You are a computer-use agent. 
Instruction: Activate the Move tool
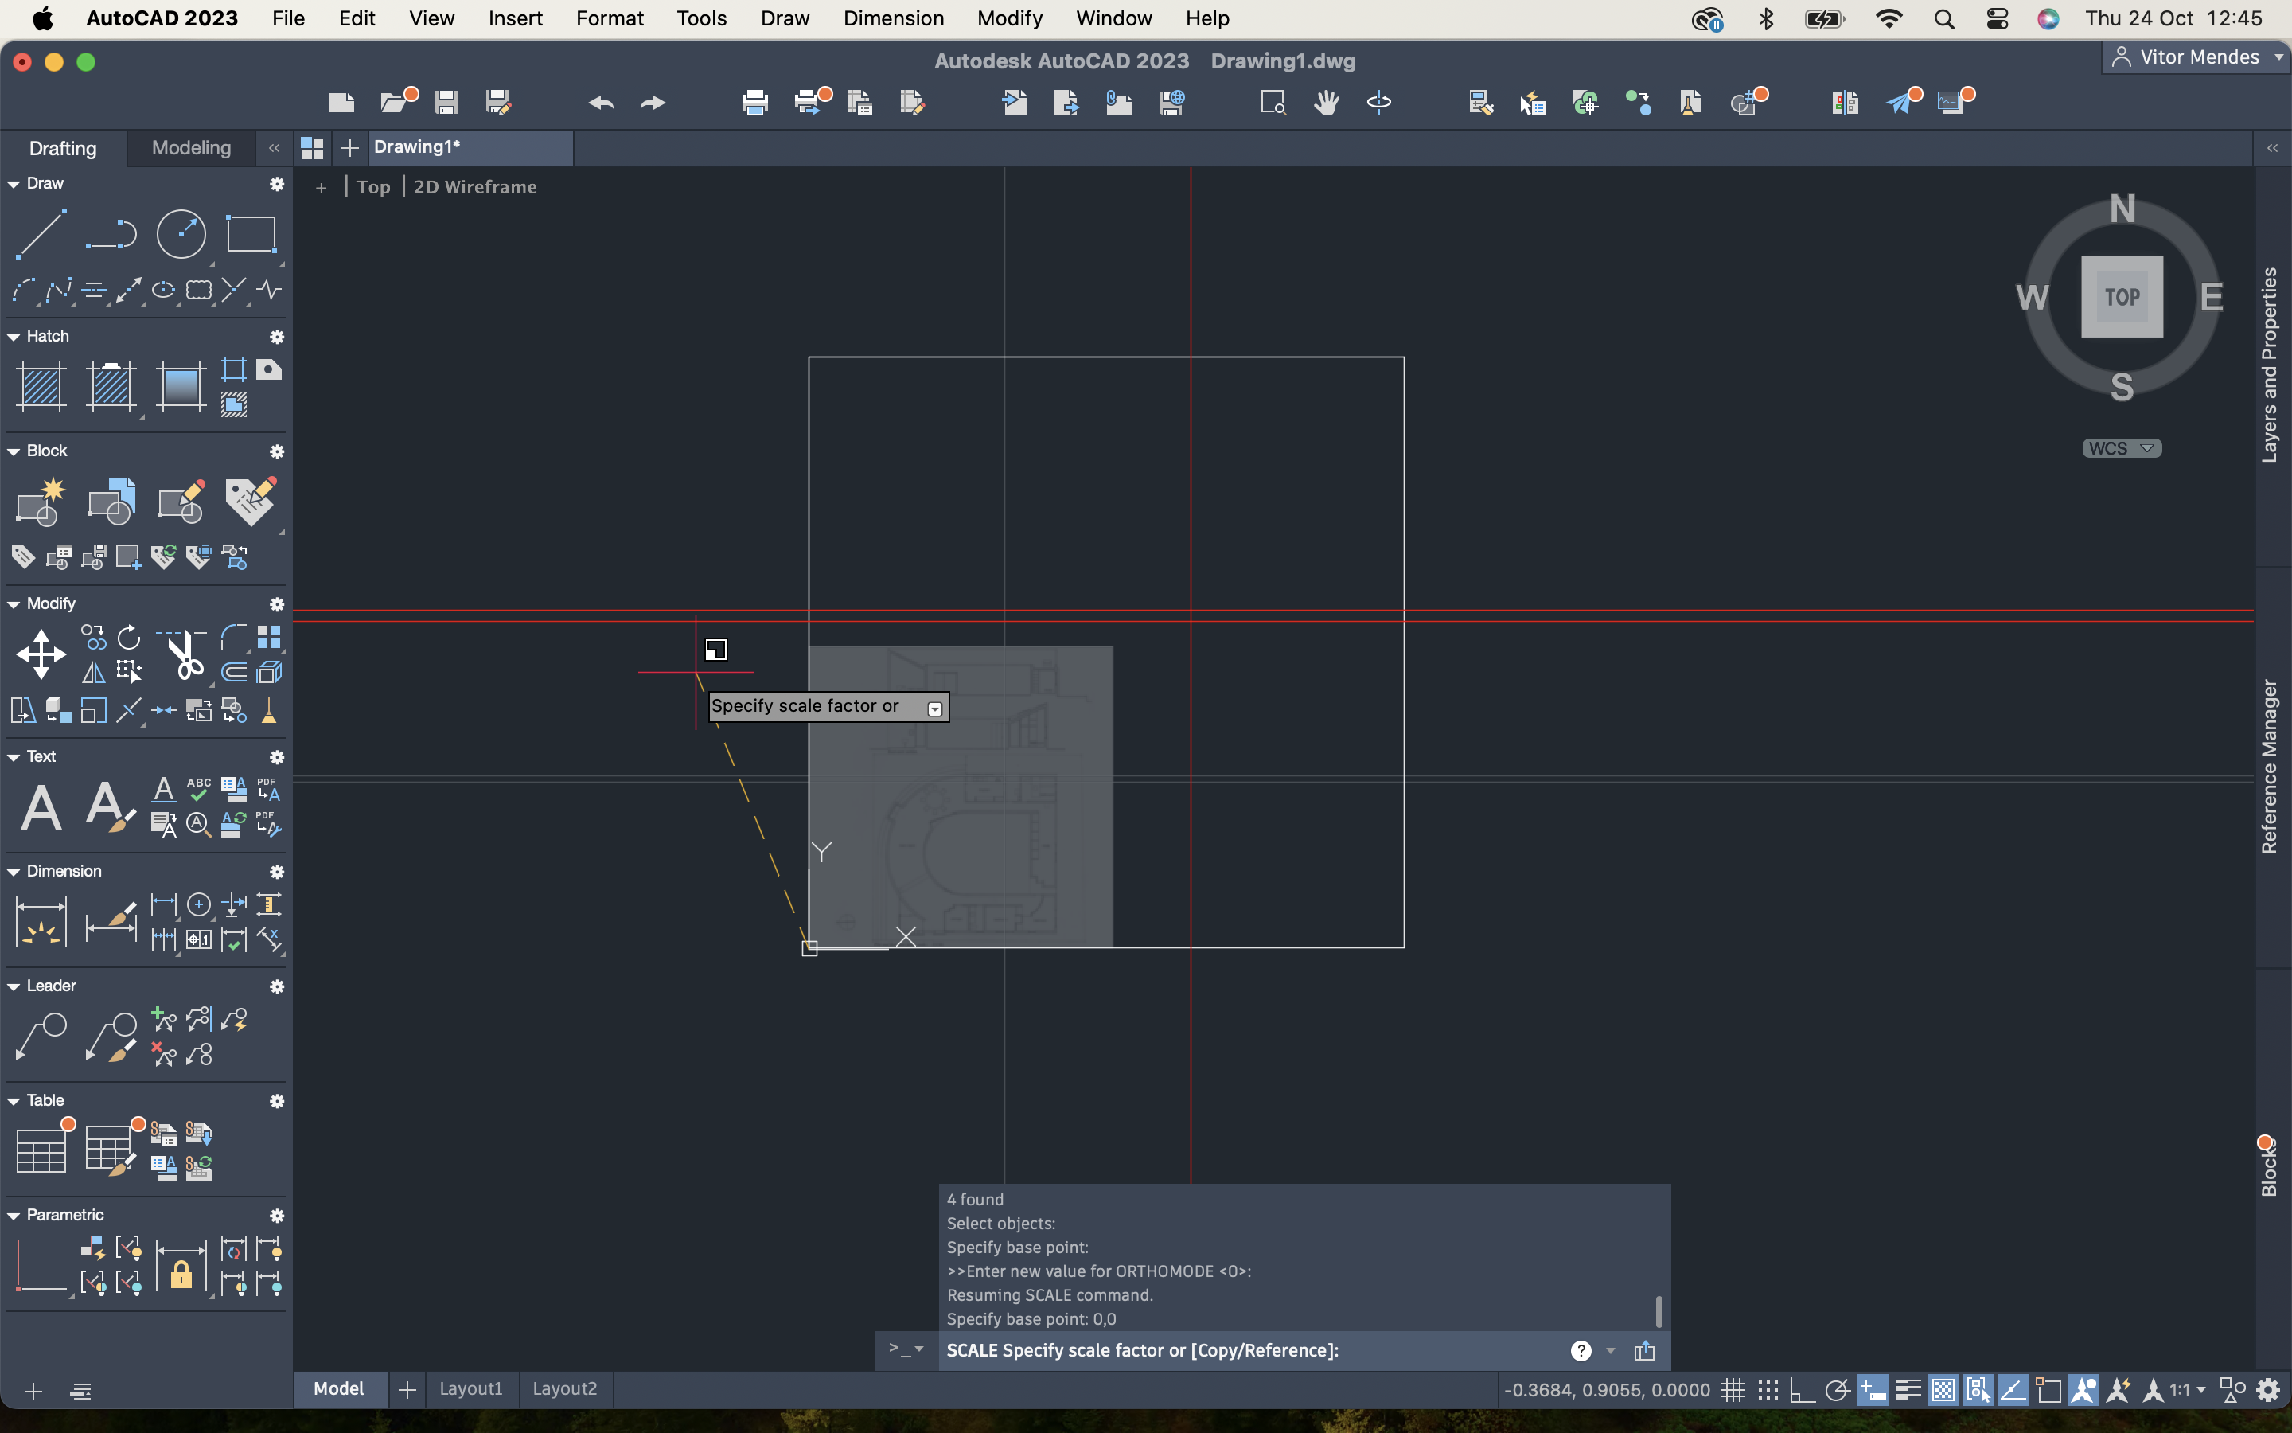pyautogui.click(x=41, y=655)
